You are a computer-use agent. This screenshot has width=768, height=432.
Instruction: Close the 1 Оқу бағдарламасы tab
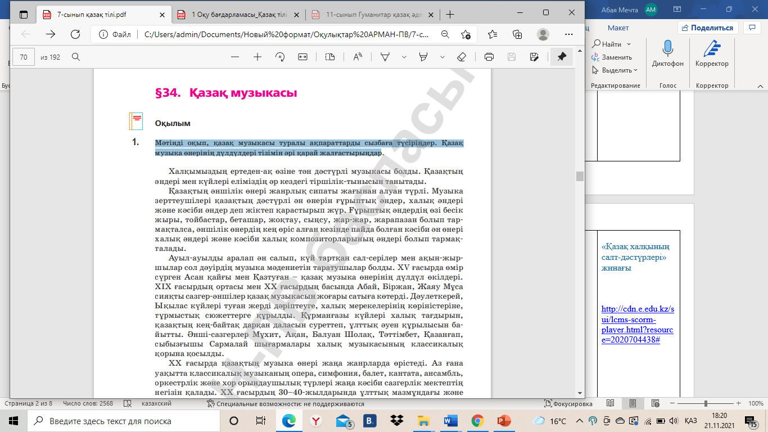pyautogui.click(x=296, y=14)
